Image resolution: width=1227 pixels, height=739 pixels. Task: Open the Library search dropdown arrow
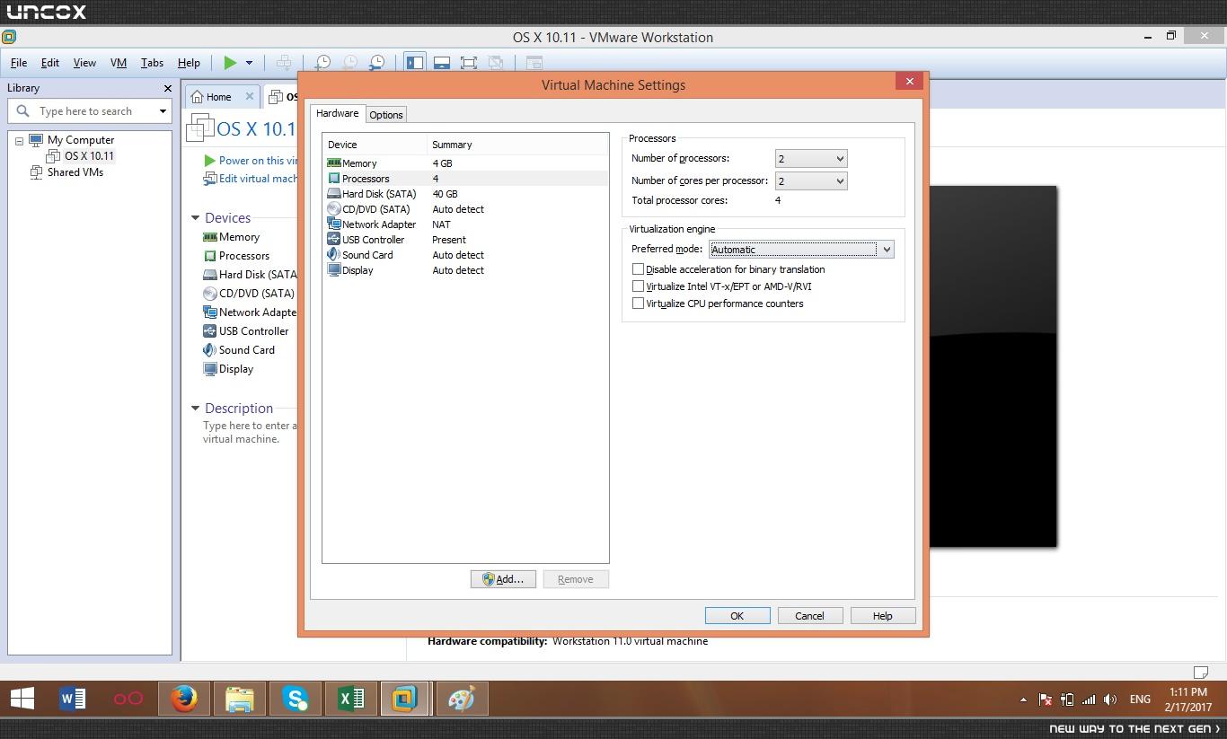[163, 111]
